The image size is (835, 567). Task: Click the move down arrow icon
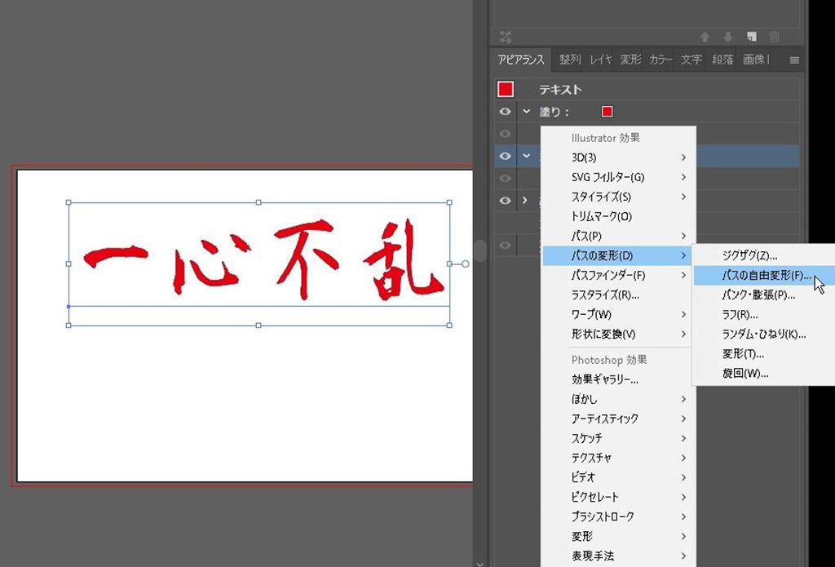[x=727, y=37]
